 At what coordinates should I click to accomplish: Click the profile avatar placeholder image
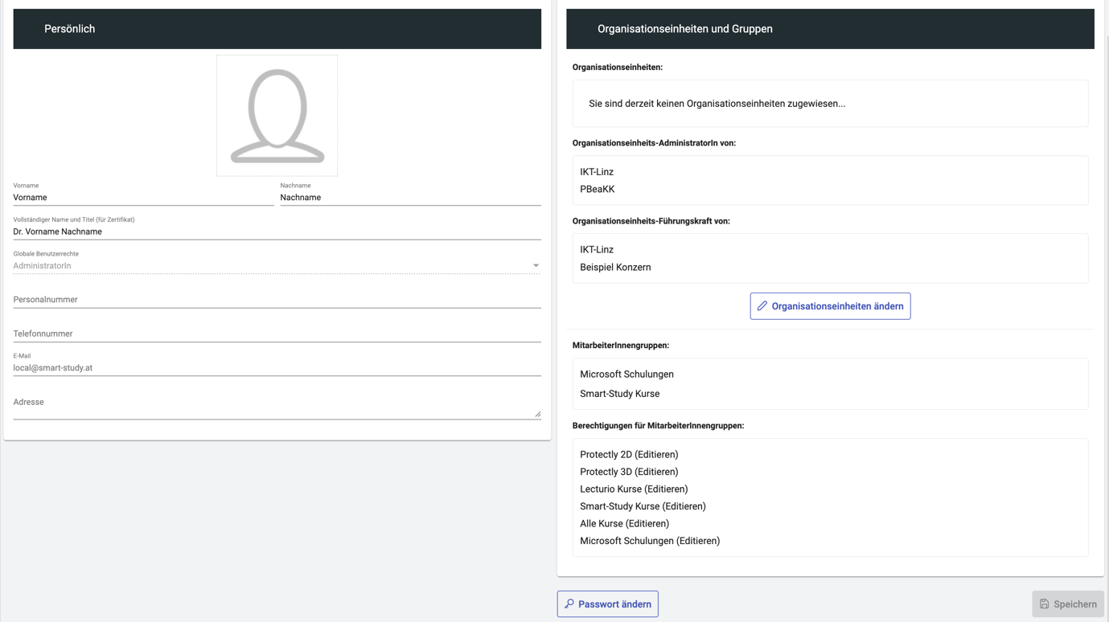pyautogui.click(x=277, y=116)
